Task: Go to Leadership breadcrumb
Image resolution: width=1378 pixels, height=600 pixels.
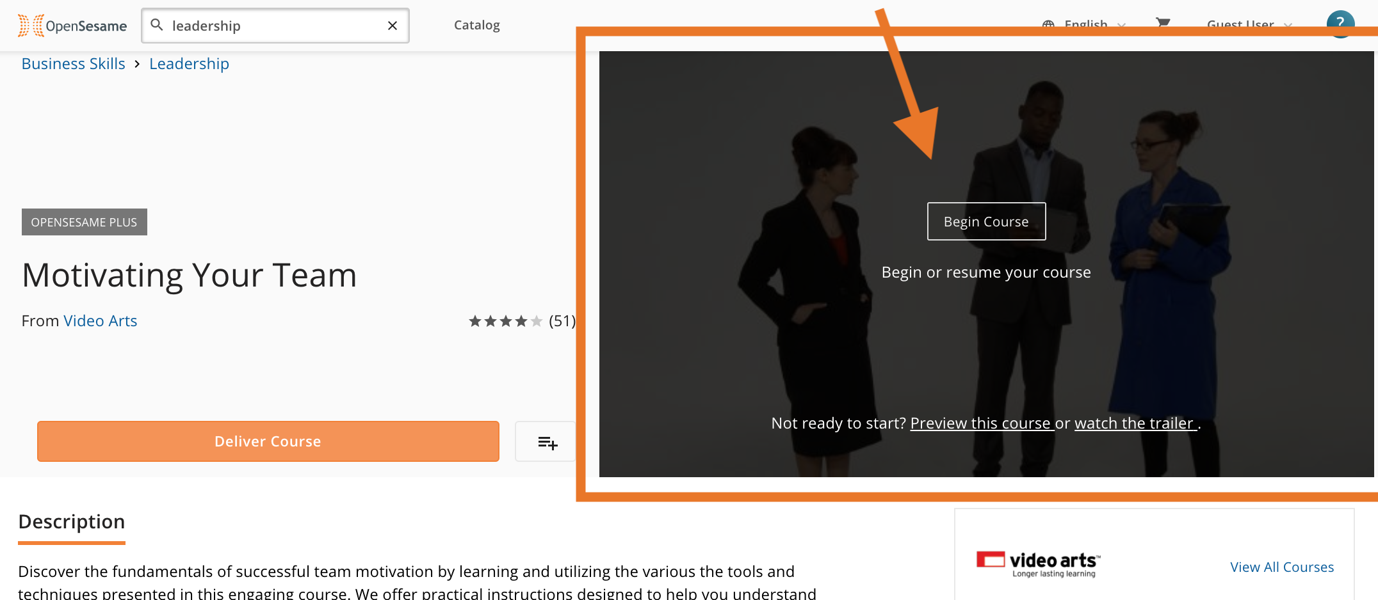Action: [189, 64]
